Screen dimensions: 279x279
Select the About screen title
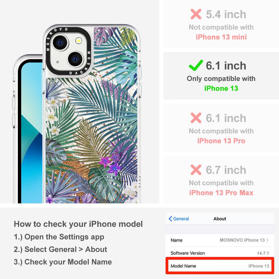tap(220, 219)
